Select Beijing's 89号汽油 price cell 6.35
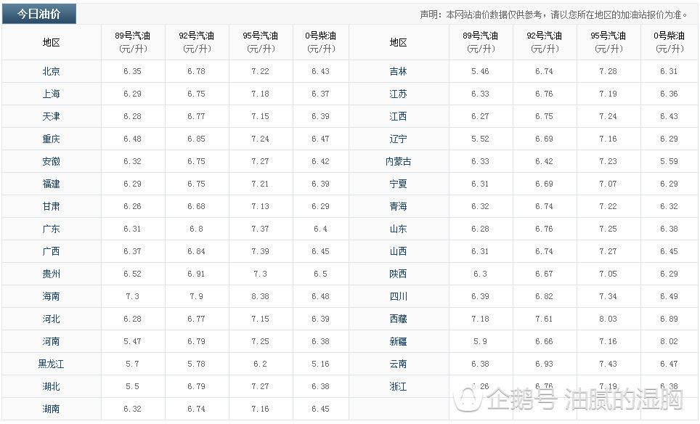700x424 pixels. point(132,71)
